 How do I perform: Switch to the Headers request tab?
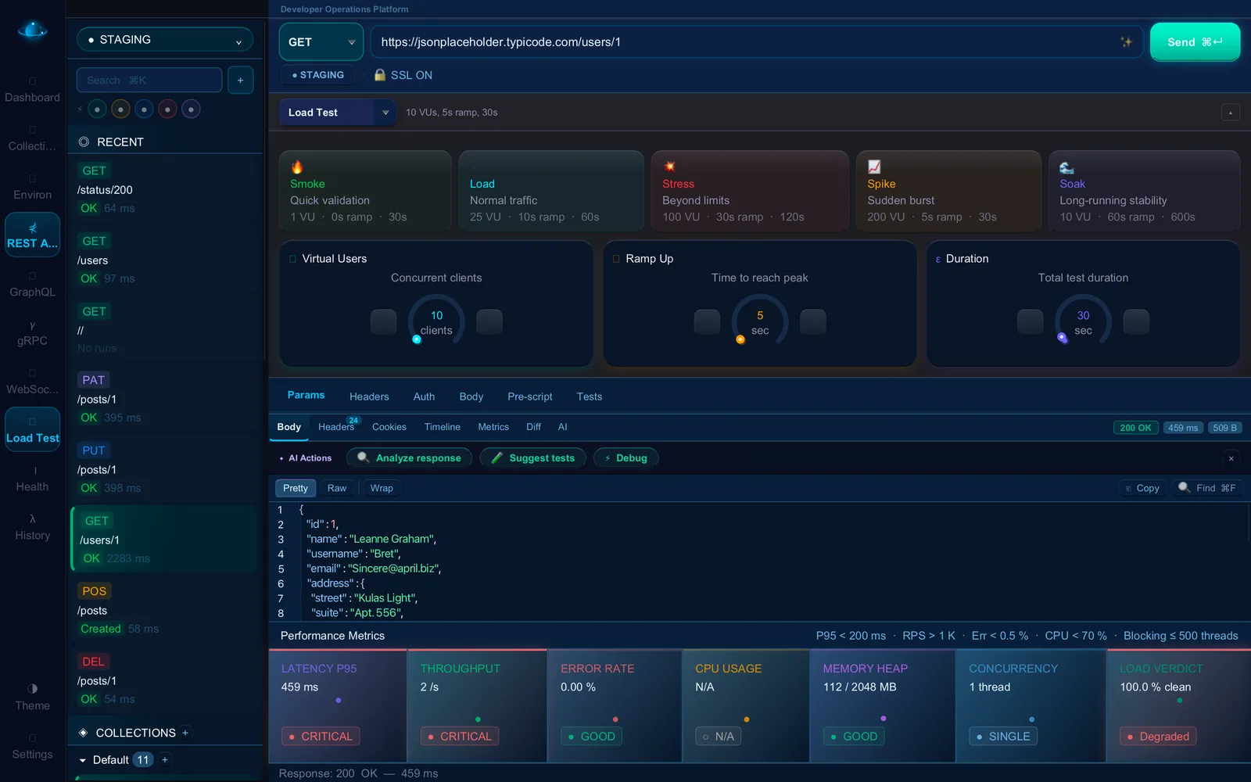point(369,396)
